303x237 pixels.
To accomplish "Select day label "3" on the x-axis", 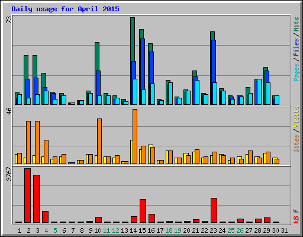I will pos(37,230).
